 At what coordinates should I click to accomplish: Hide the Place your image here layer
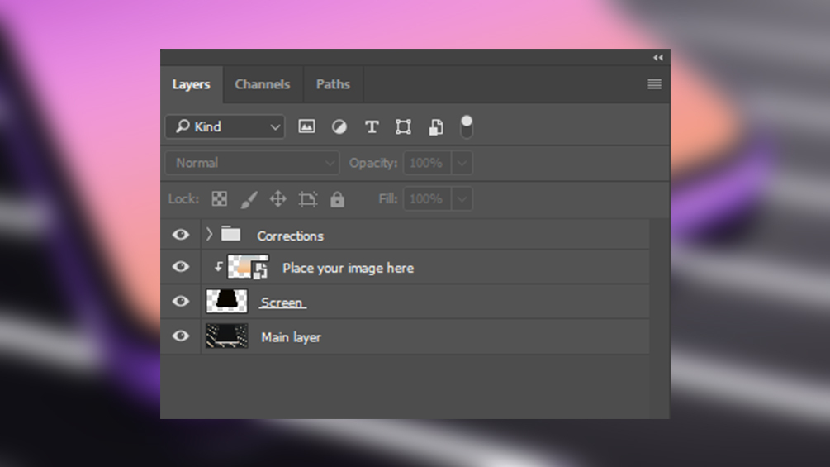coord(181,266)
